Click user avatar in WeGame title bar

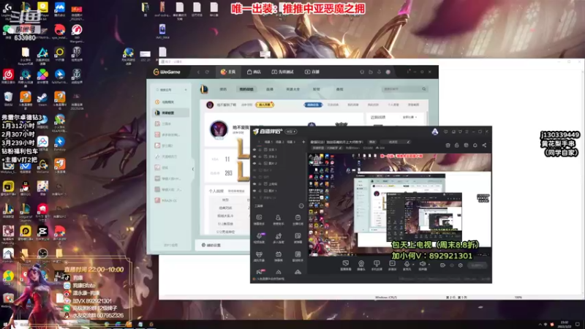388,72
